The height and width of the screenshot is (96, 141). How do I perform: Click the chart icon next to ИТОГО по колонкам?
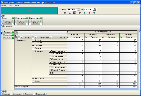point(68,32)
